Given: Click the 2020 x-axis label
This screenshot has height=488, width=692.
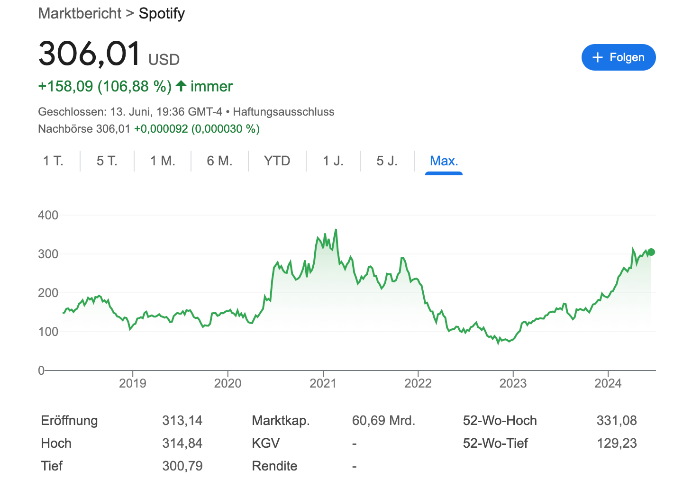Looking at the screenshot, I should click(x=228, y=383).
